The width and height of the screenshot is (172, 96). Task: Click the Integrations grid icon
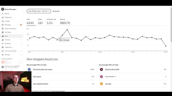pyautogui.click(x=3, y=47)
